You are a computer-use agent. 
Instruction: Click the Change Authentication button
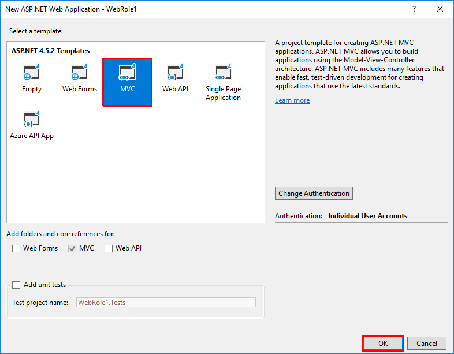[314, 193]
